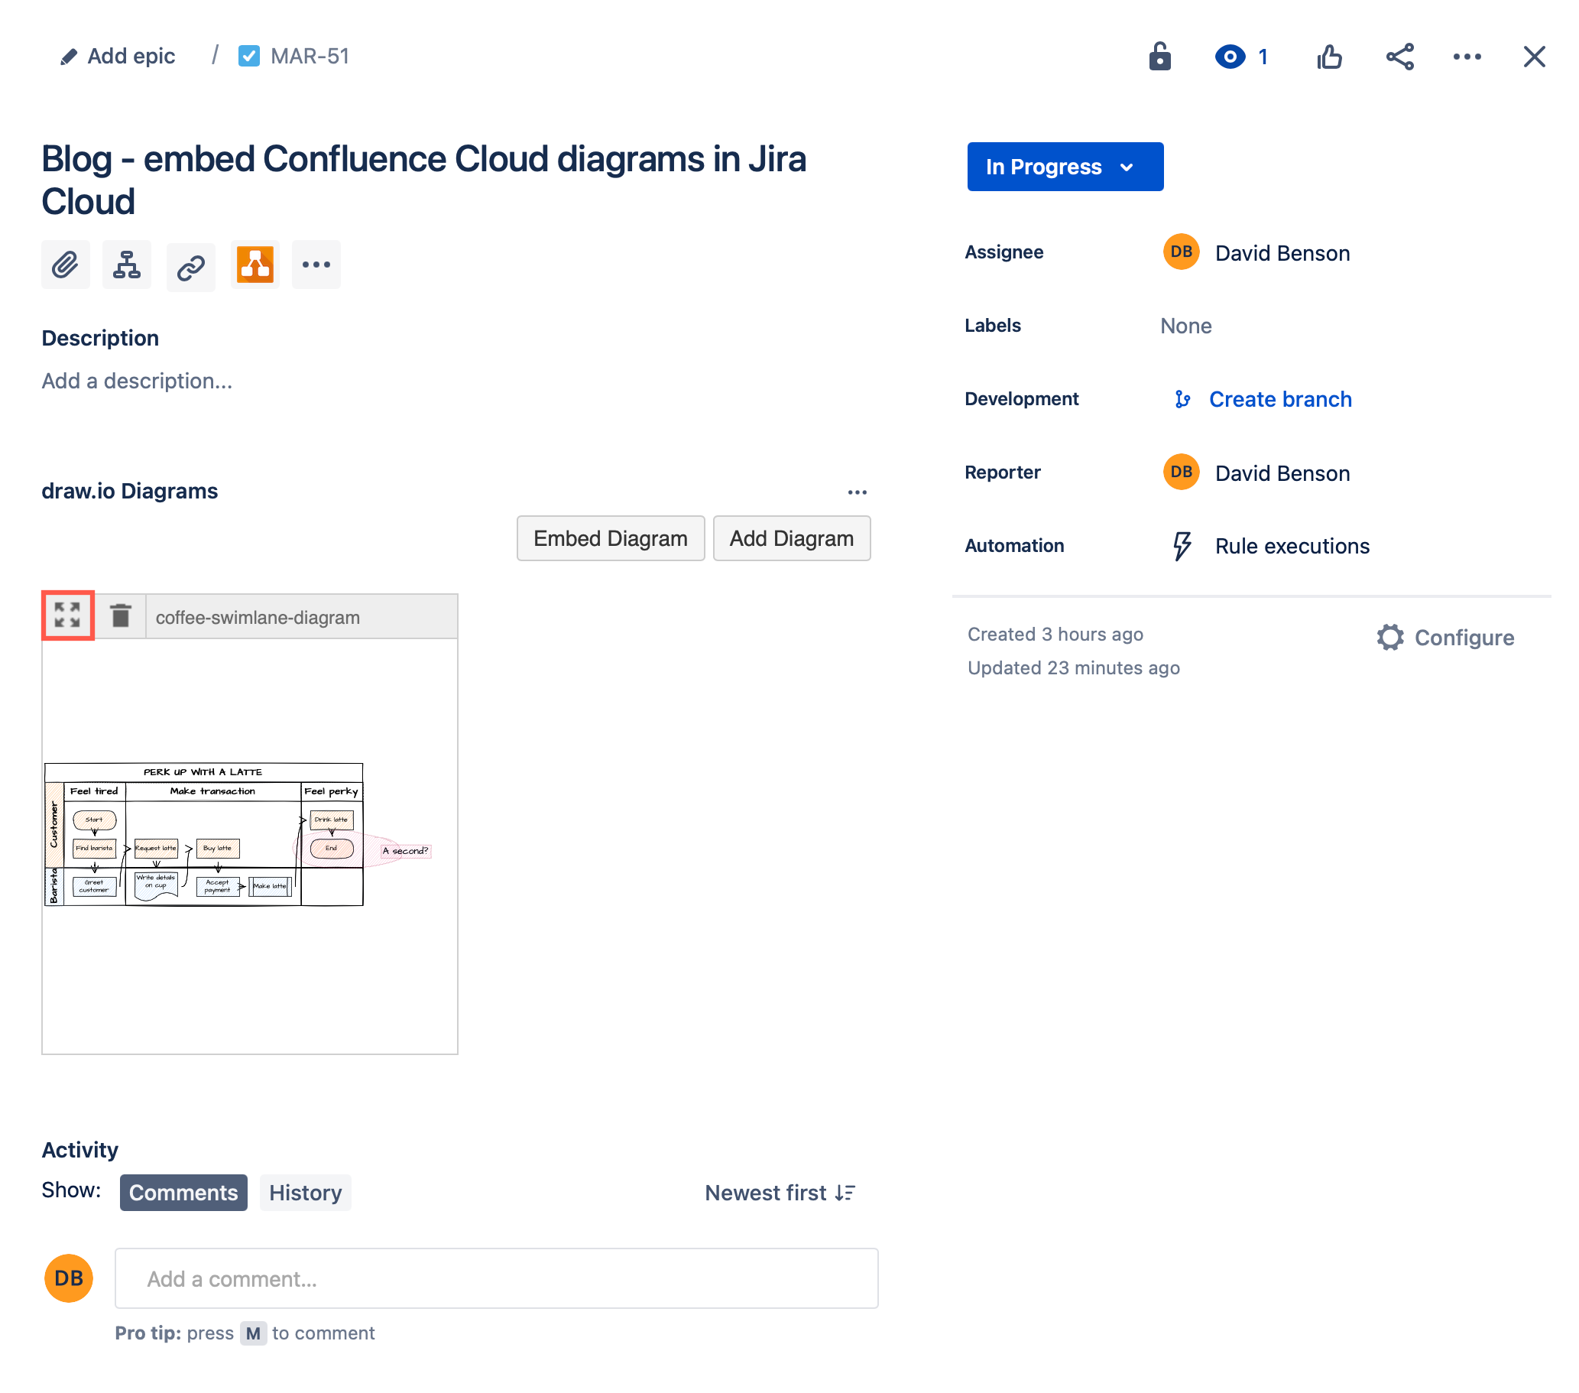Expand the coffee-swimlane-diagram to fullscreen
1579x1393 pixels.
pyautogui.click(x=67, y=615)
